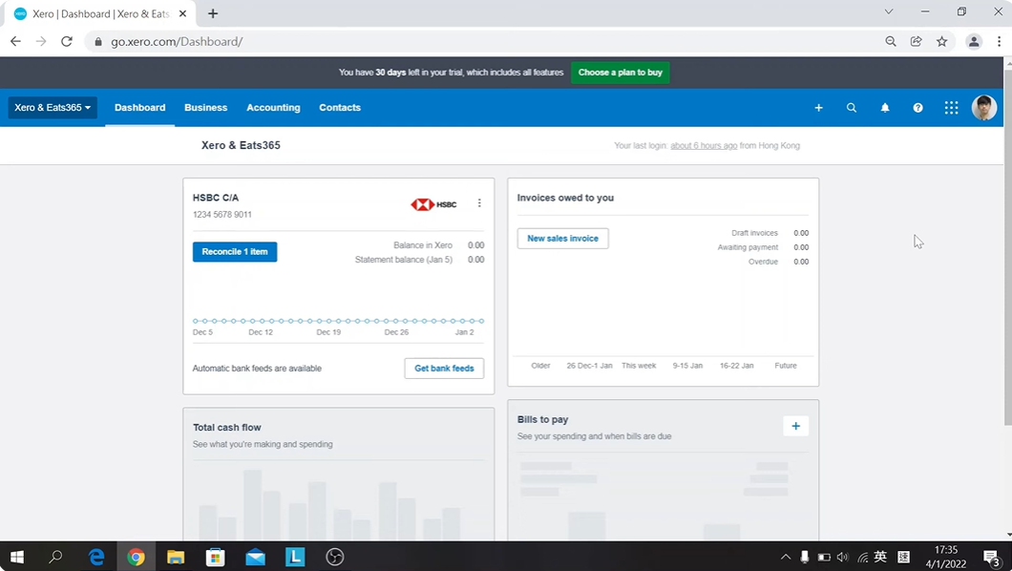Open the Chrome profile icon
Viewport: 1012px width, 571px height.
973,41
